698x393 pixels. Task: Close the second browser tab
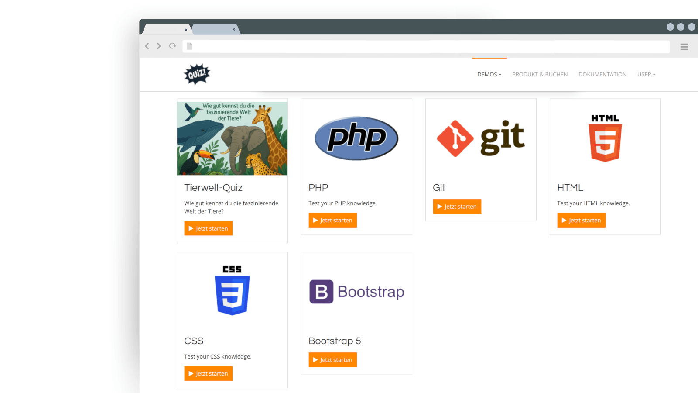tap(234, 29)
